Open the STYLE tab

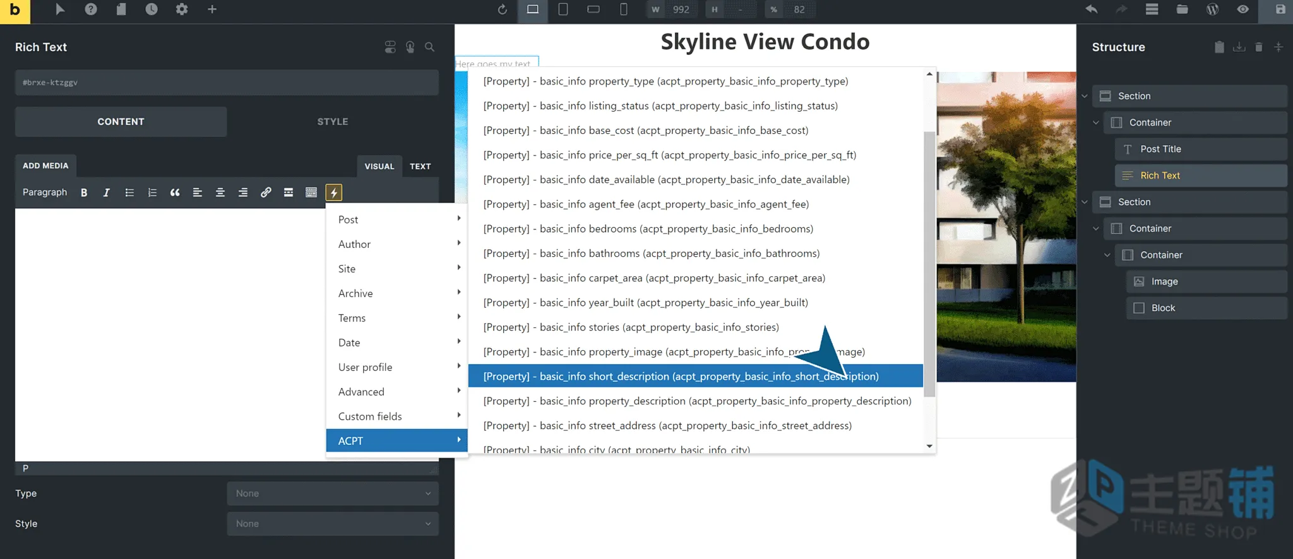point(333,122)
